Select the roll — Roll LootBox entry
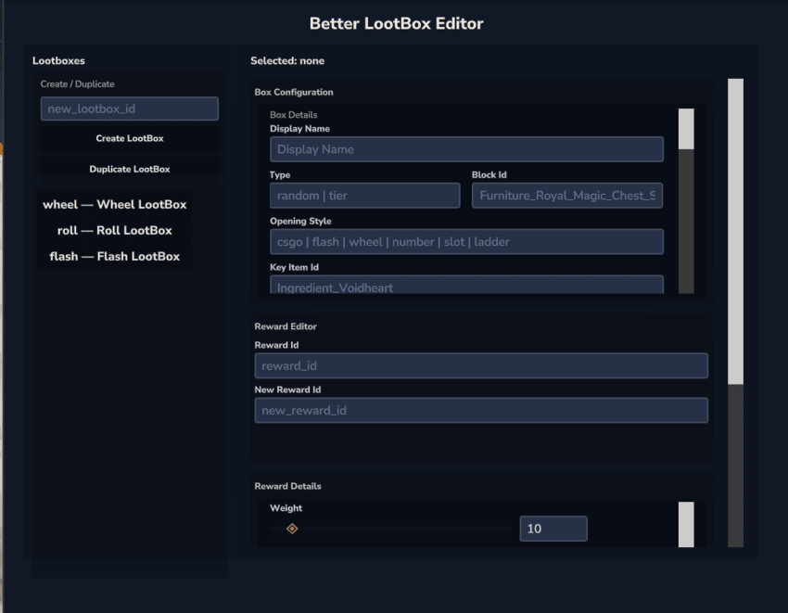Image resolution: width=788 pixels, height=613 pixels. click(x=115, y=230)
